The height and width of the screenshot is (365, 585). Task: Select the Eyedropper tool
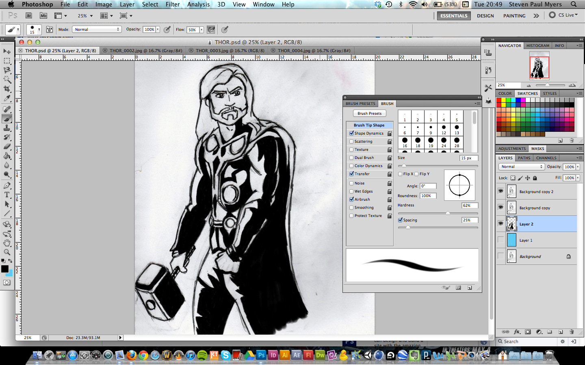point(7,98)
